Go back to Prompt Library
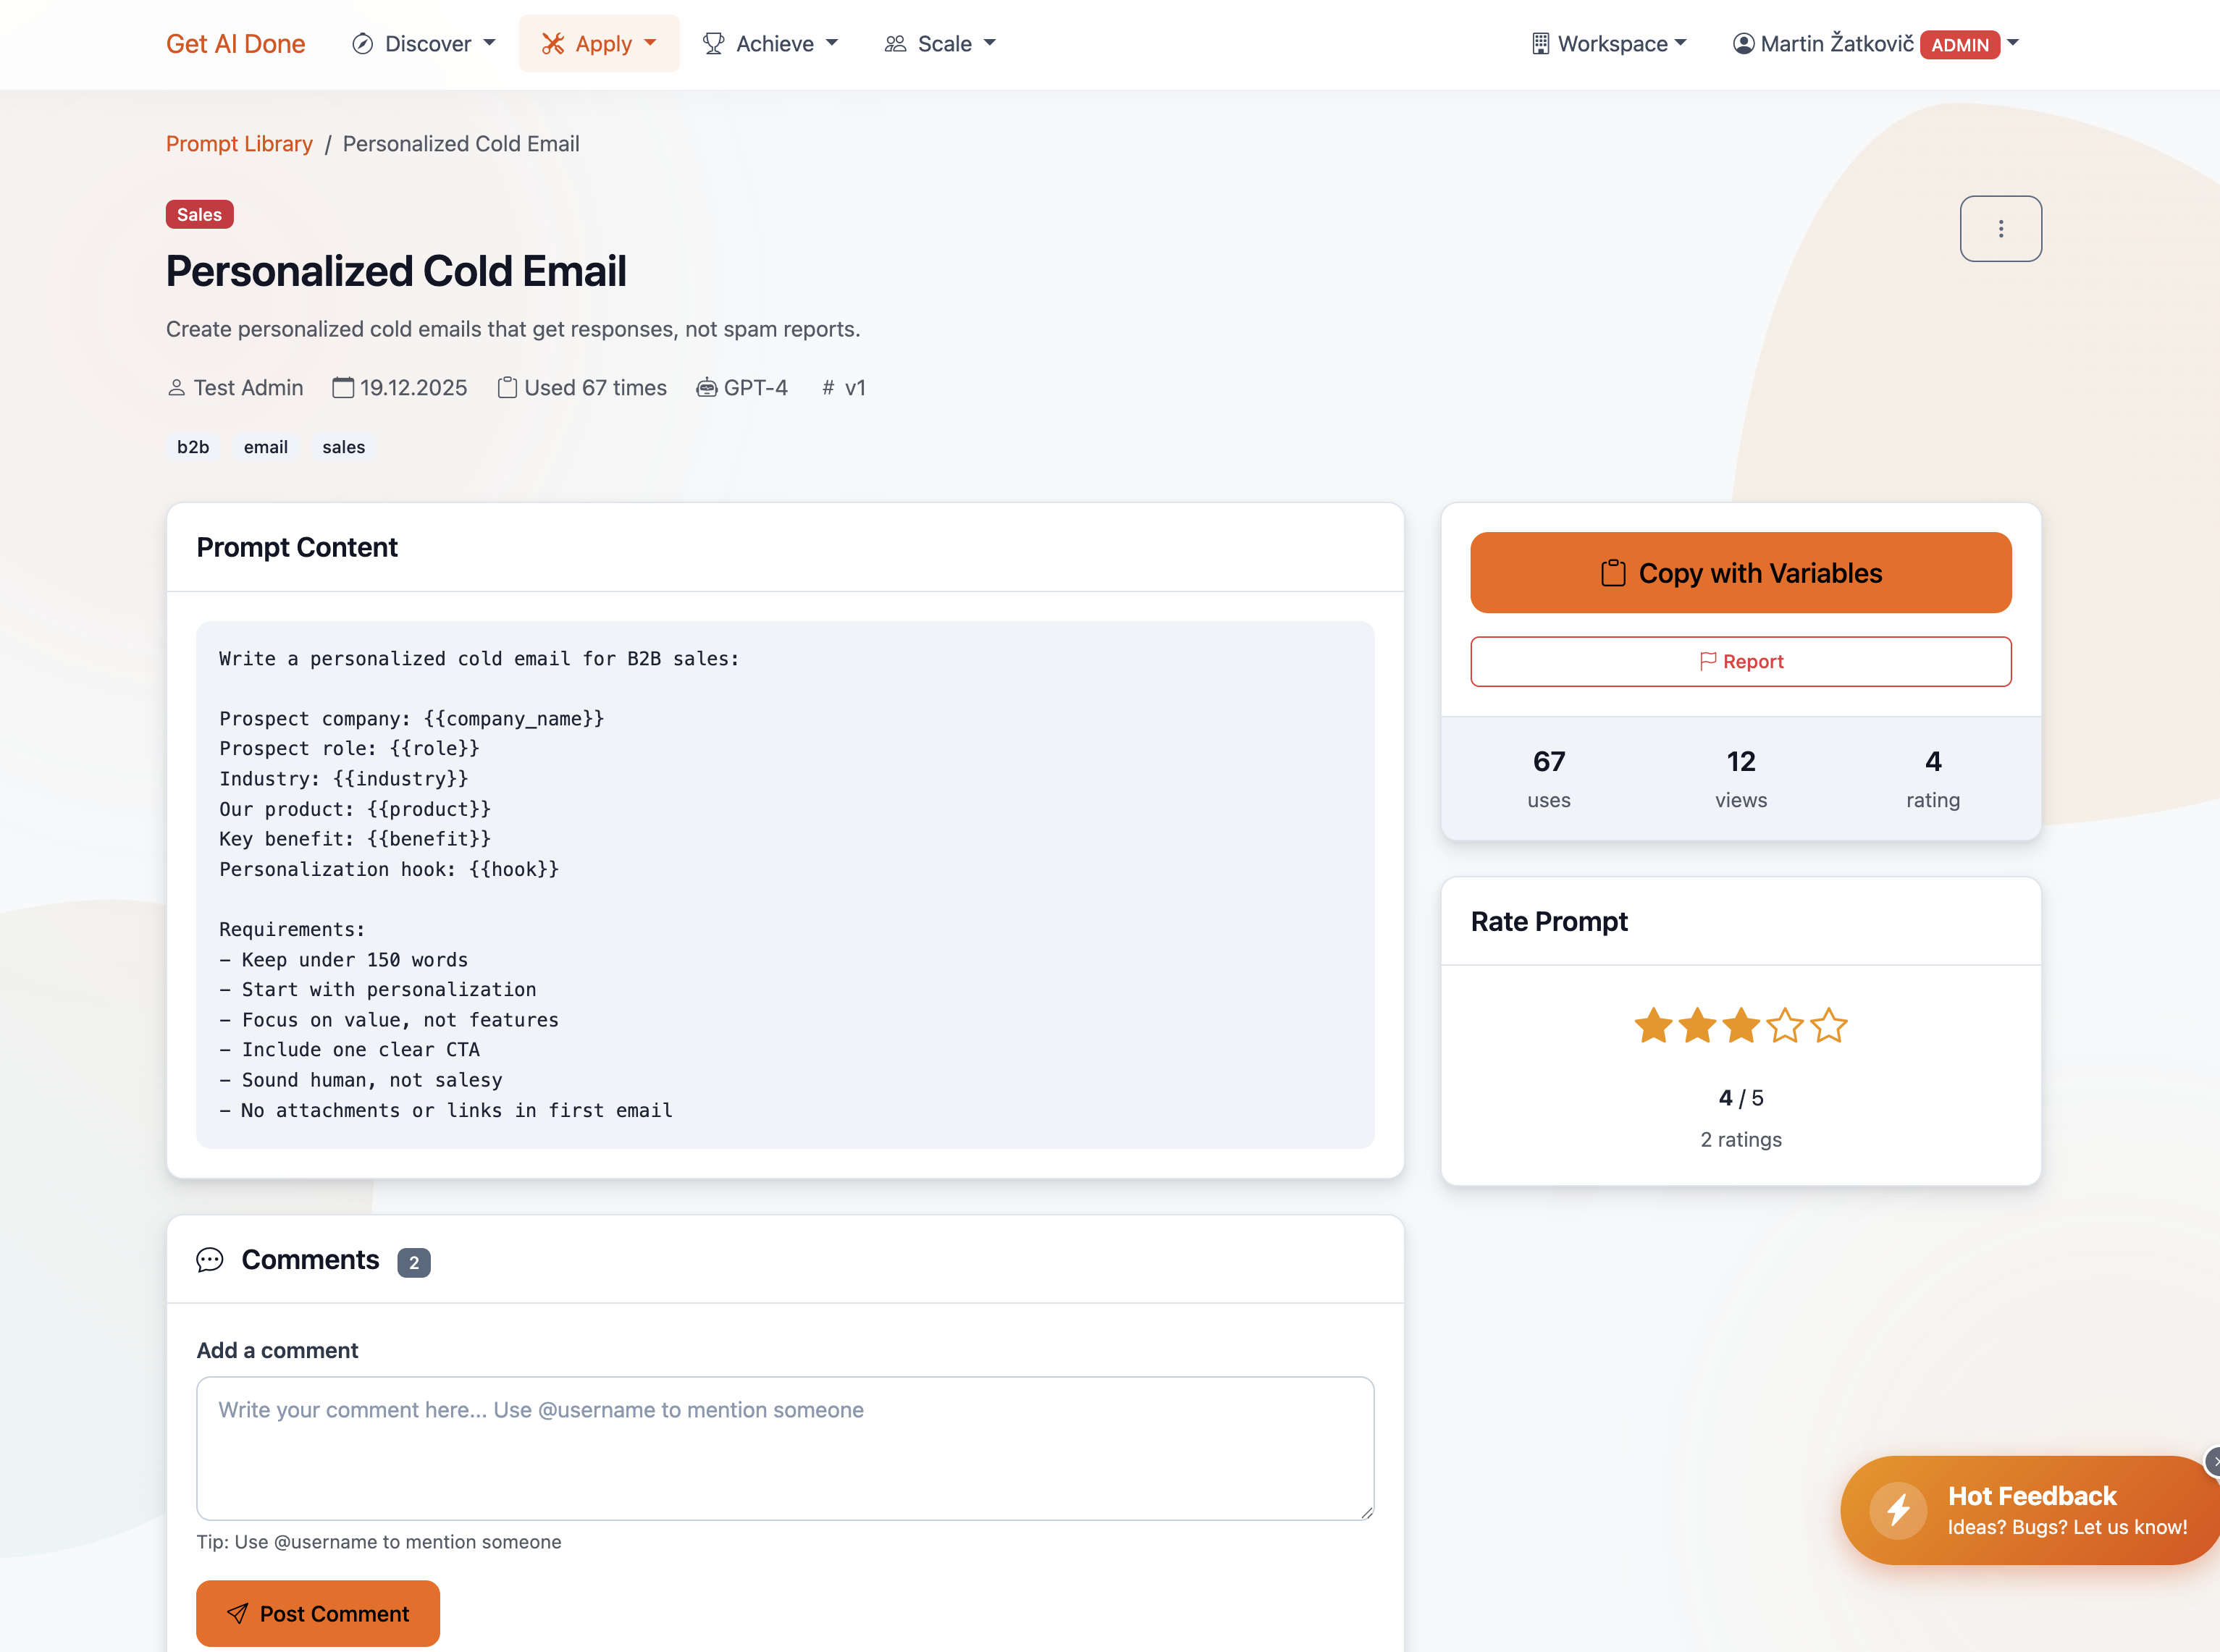This screenshot has height=1652, width=2220. click(x=239, y=144)
